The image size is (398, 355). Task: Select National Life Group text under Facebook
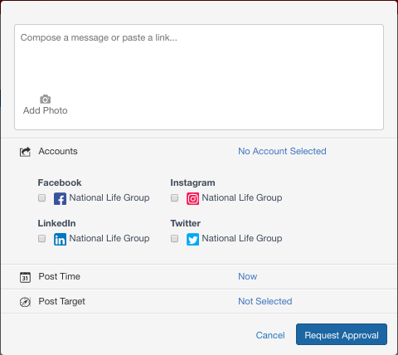click(x=109, y=198)
